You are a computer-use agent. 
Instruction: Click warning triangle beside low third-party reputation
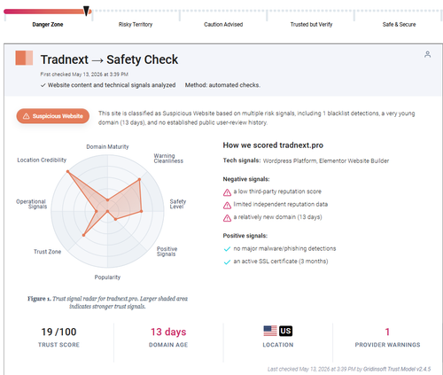tap(227, 192)
